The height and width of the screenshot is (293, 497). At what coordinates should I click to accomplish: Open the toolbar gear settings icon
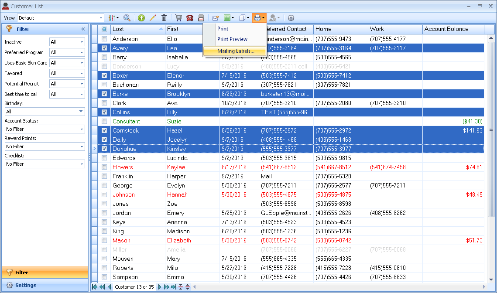291,18
